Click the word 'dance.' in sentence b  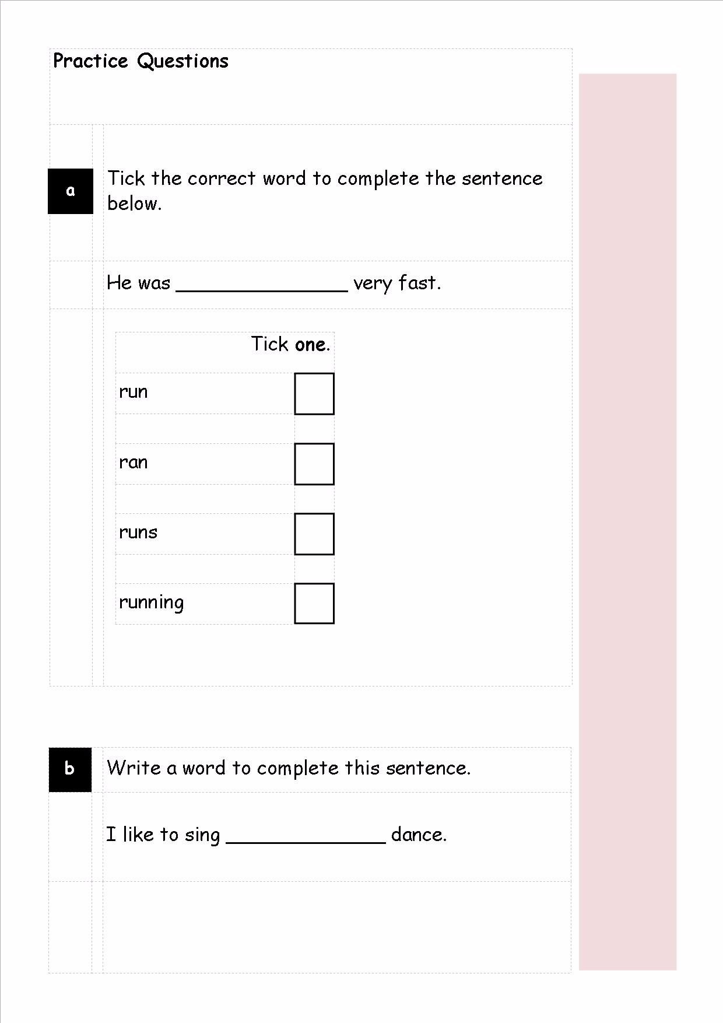click(419, 835)
